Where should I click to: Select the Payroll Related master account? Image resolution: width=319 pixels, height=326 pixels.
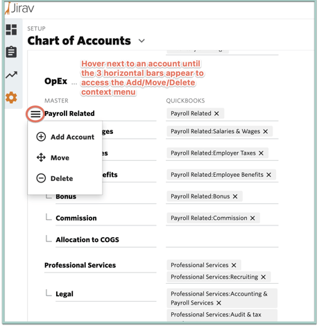[69, 114]
